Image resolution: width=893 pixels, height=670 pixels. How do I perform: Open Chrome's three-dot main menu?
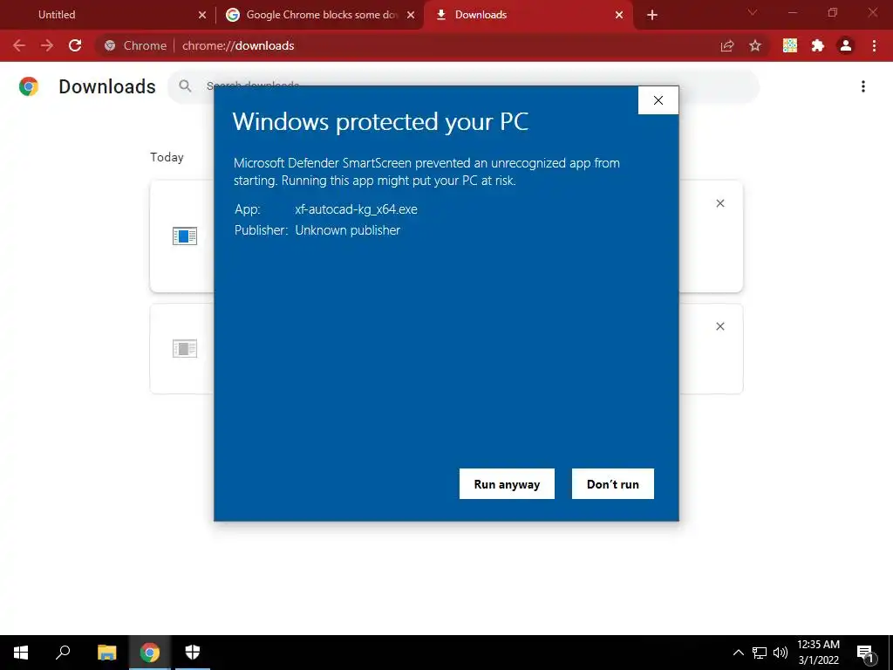tap(874, 45)
